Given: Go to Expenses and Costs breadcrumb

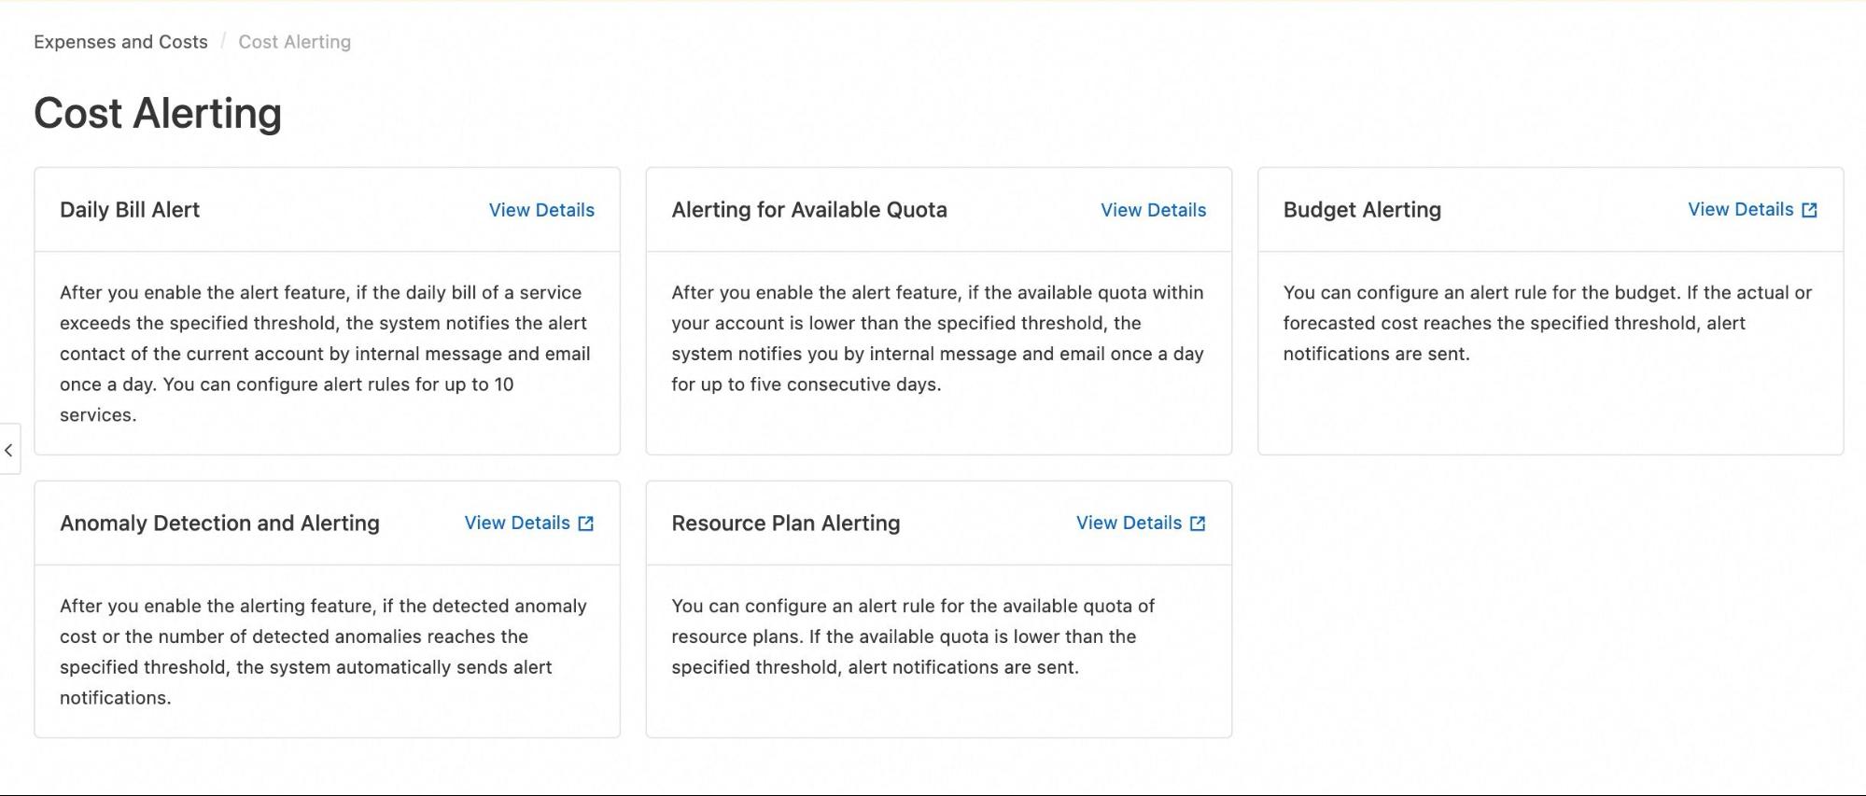Looking at the screenshot, I should click(120, 42).
